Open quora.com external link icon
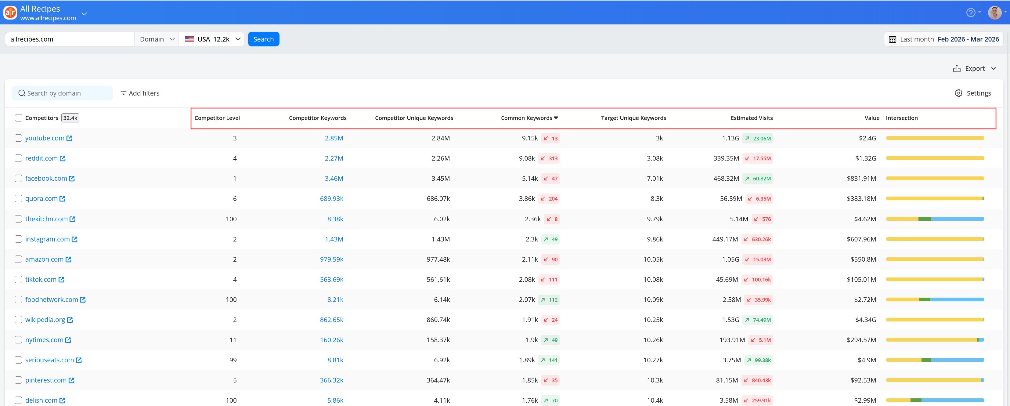Screen dimensions: 1010x406 click(62, 199)
